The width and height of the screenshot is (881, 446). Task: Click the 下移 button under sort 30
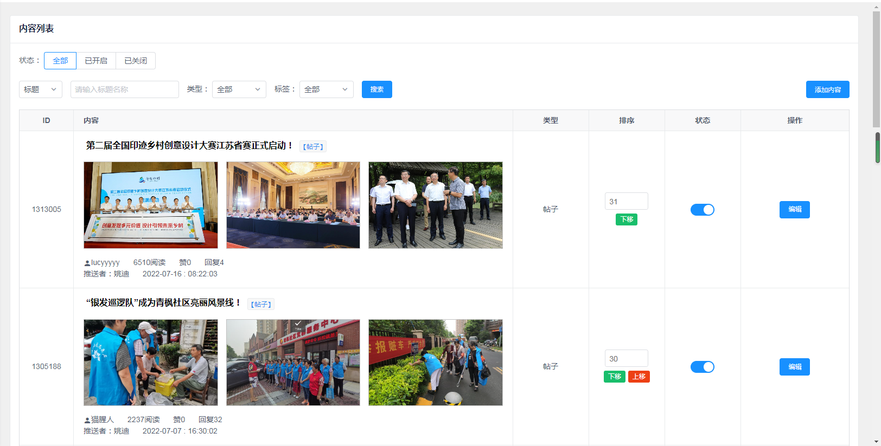[615, 377]
